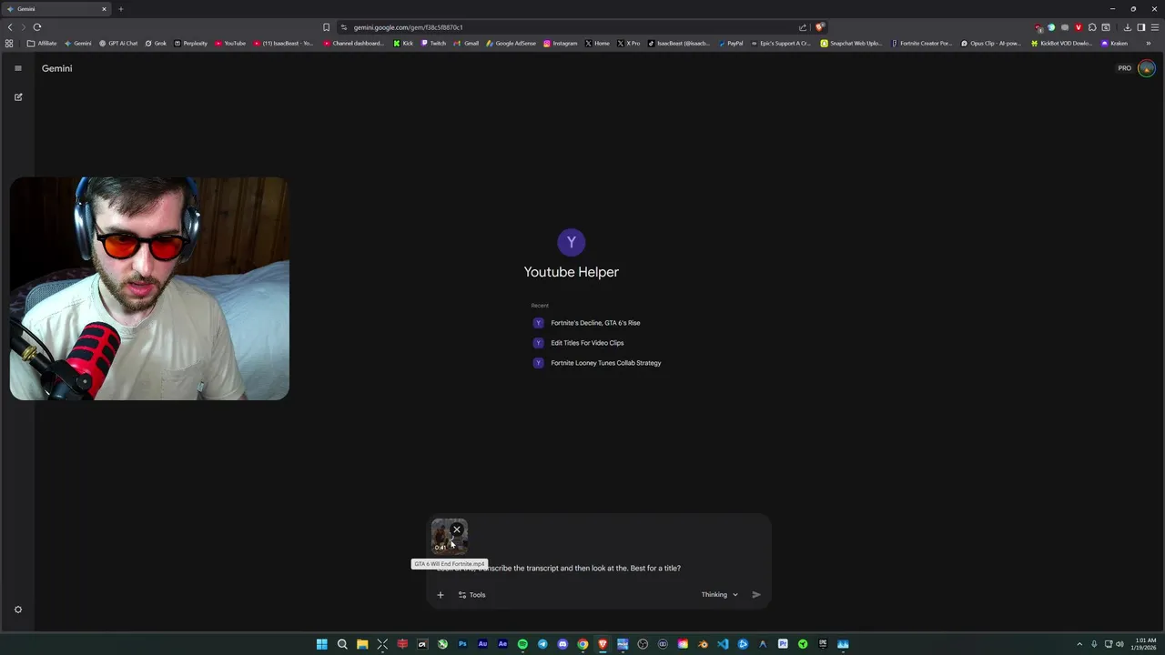Open Spotify from taskbar

(522, 644)
